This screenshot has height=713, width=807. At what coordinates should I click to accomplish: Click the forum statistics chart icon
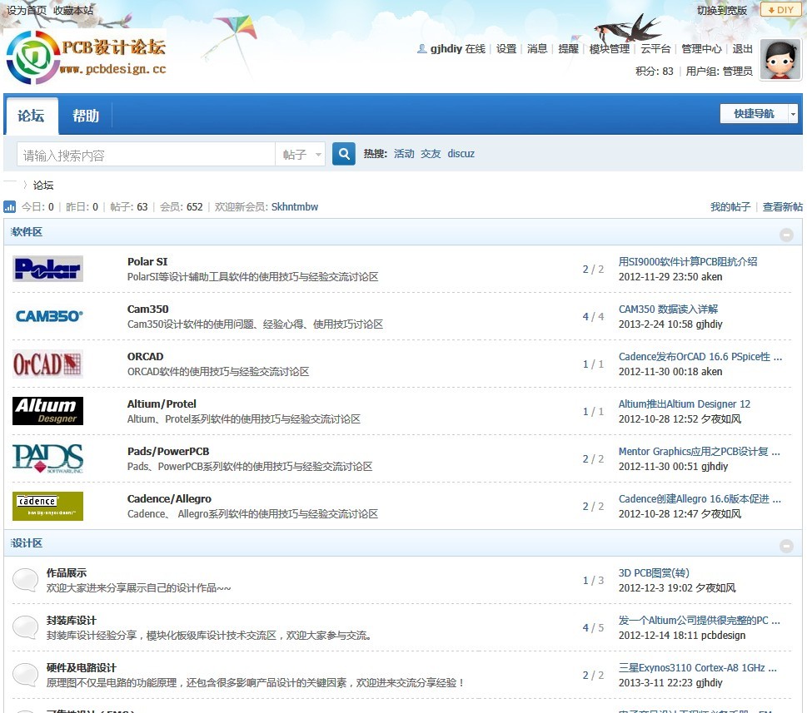tap(10, 206)
